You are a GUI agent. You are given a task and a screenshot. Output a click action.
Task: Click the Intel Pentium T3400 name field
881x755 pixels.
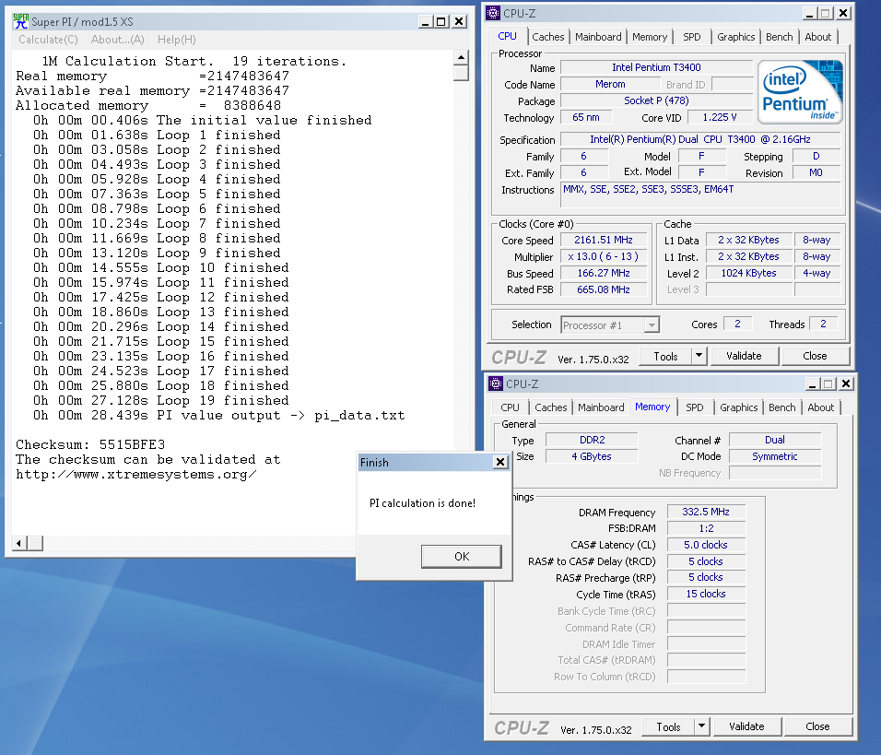tap(656, 67)
